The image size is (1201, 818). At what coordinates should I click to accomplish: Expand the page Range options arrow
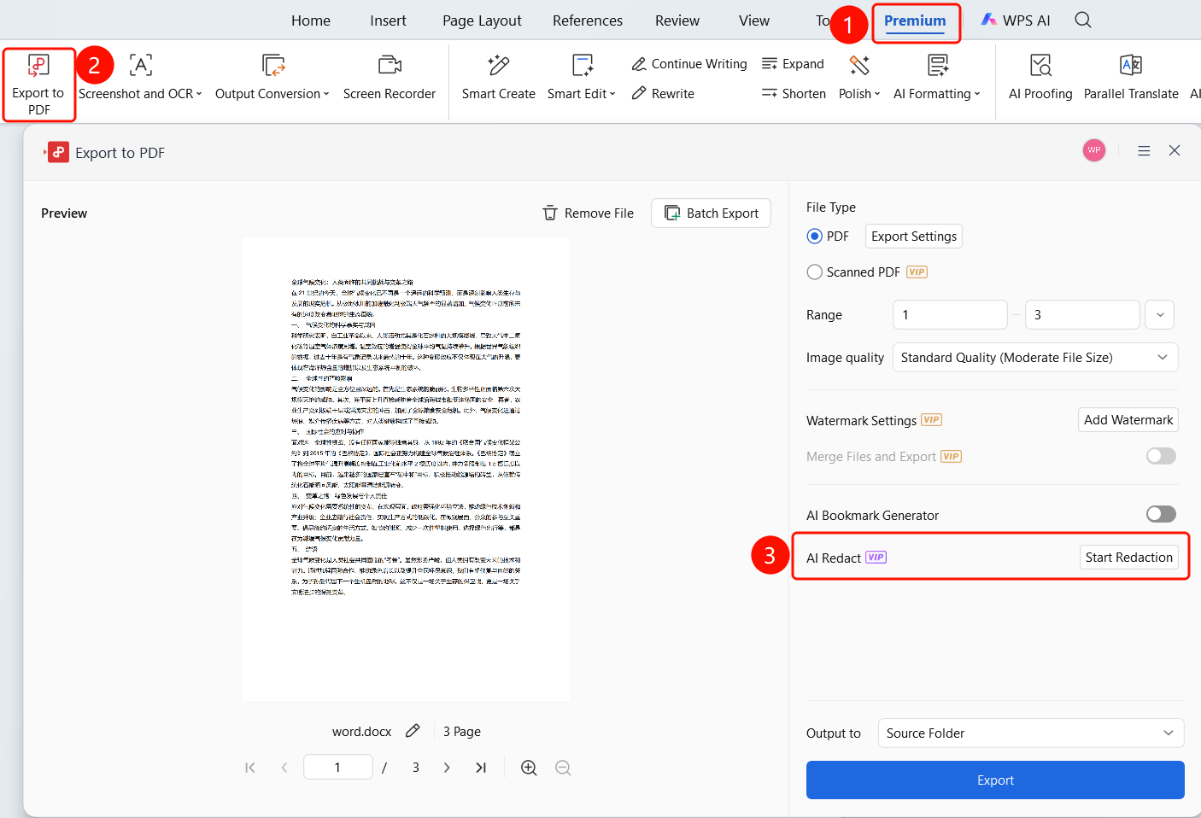1159,315
